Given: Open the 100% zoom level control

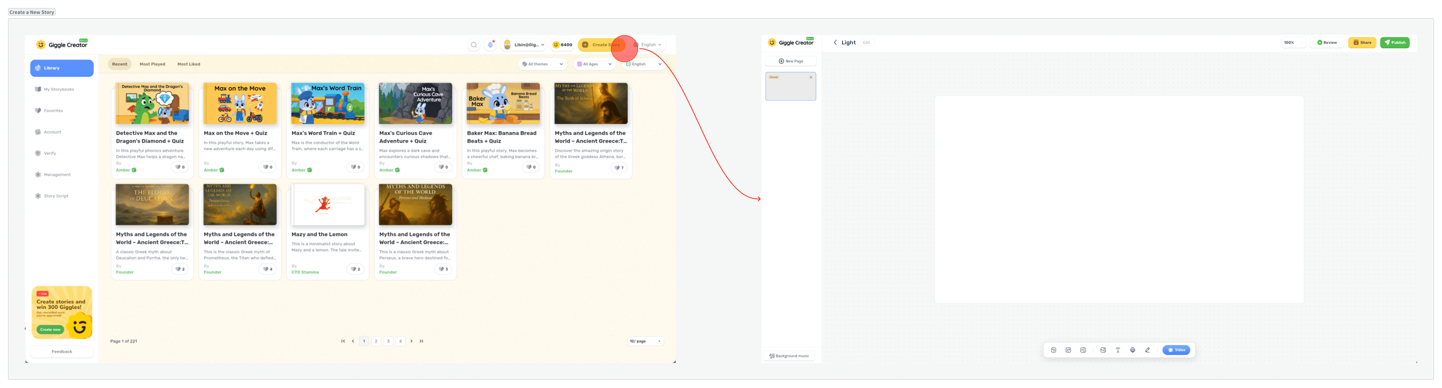Looking at the screenshot, I should (1293, 43).
